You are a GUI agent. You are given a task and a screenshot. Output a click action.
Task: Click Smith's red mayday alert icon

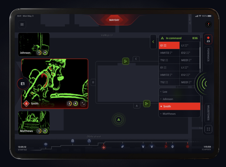[26, 103]
